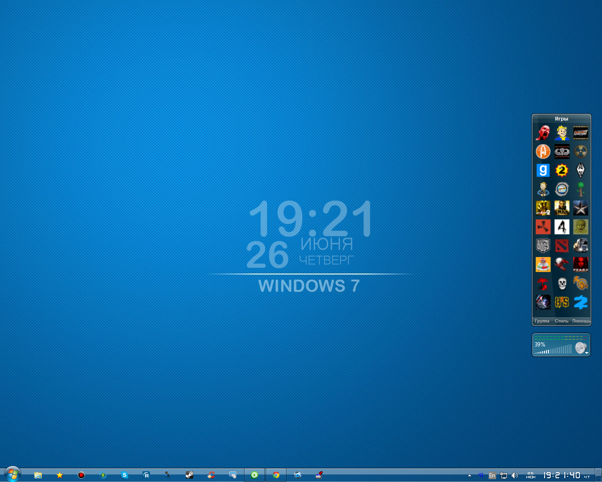This screenshot has height=482, width=602.
Task: Launch the skull motocross helmet icon
Action: (562, 265)
